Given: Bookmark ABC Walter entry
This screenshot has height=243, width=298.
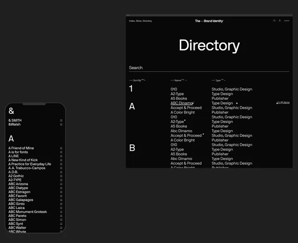Looking at the screenshot, I should [61, 228].
